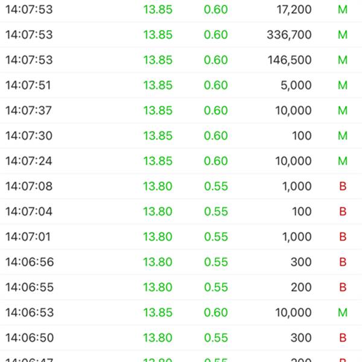
Task: Click the green M marker at 14:06:53
Action: [343, 313]
